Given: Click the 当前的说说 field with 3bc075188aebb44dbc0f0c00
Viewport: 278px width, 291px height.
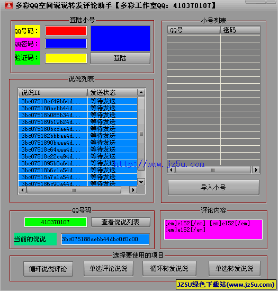Looking at the screenshot, I should point(105,239).
